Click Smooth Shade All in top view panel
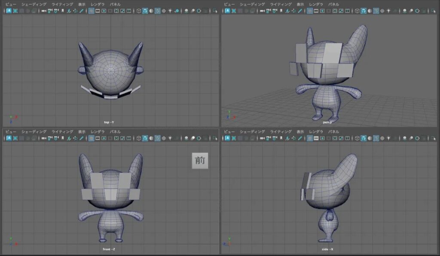440x256 pixels. pos(145,11)
